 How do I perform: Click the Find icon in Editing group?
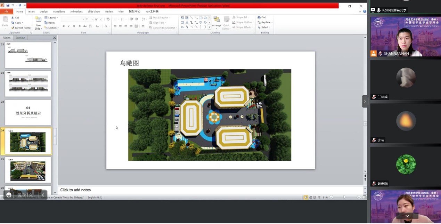(262, 17)
